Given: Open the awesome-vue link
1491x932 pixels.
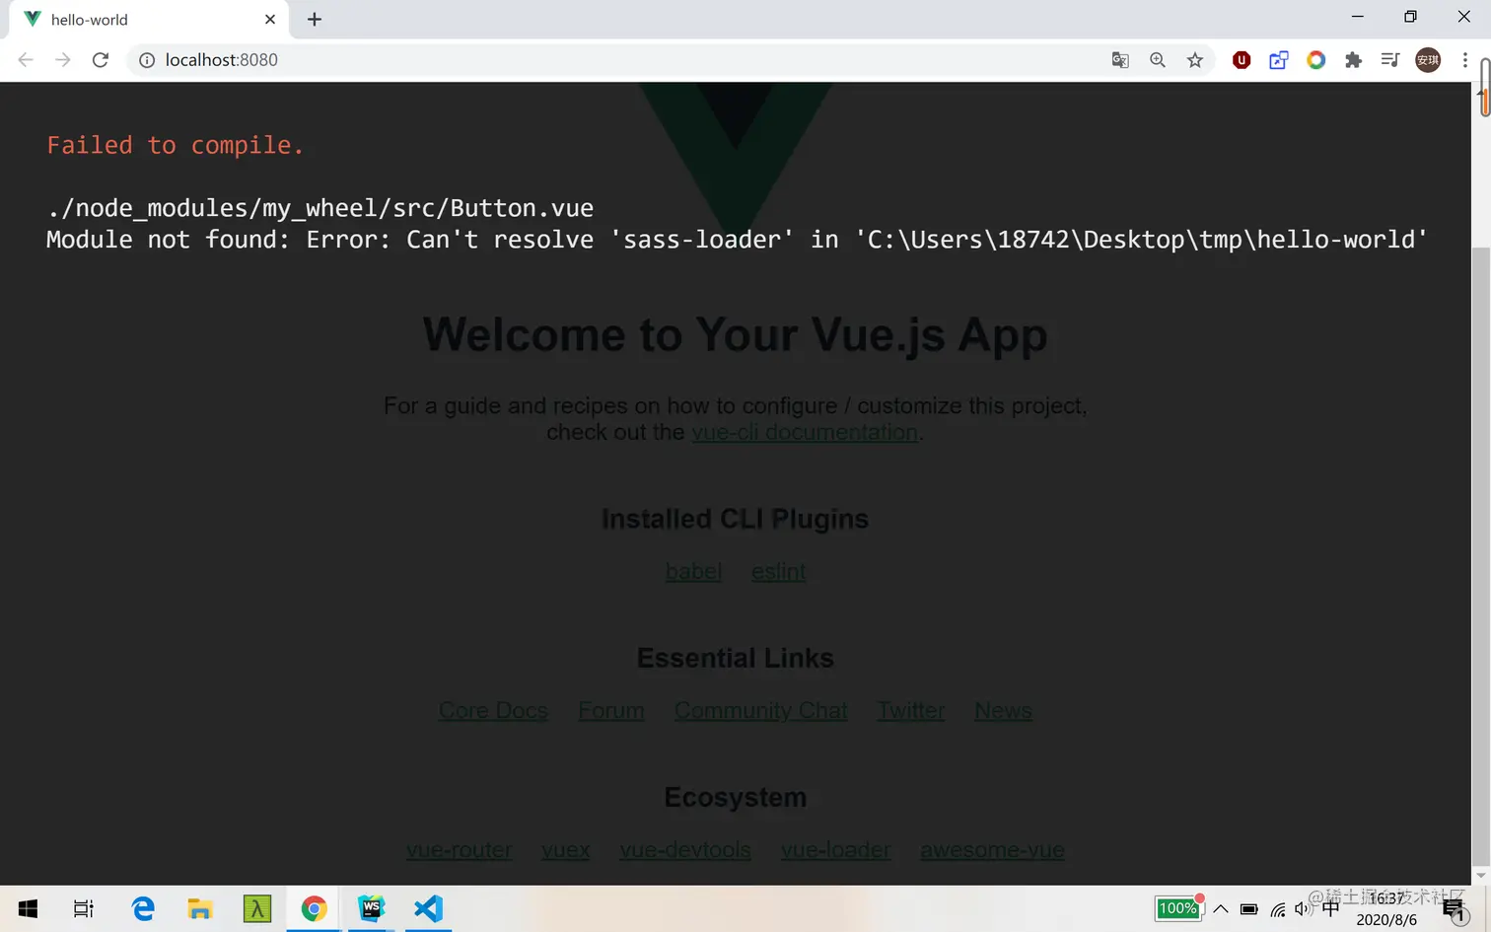Looking at the screenshot, I should [x=992, y=850].
